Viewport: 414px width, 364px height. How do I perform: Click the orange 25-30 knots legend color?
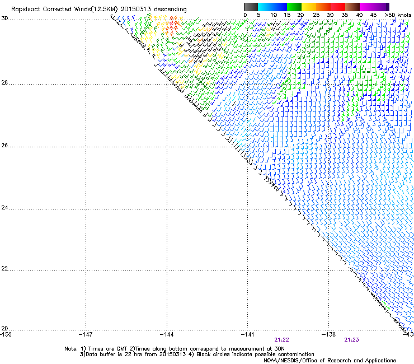point(323,7)
